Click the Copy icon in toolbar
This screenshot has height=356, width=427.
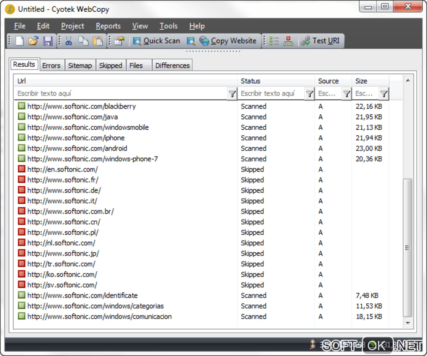83,41
